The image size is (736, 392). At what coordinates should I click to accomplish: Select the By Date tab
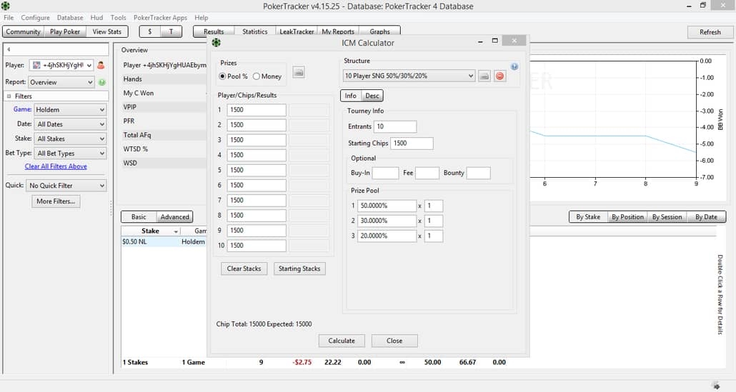point(706,217)
